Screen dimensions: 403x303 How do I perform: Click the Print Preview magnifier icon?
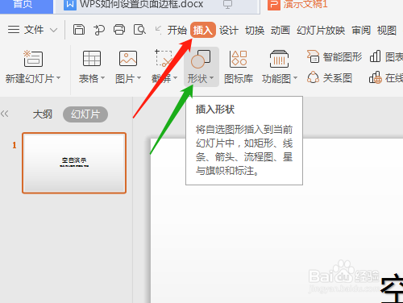[x=139, y=30]
